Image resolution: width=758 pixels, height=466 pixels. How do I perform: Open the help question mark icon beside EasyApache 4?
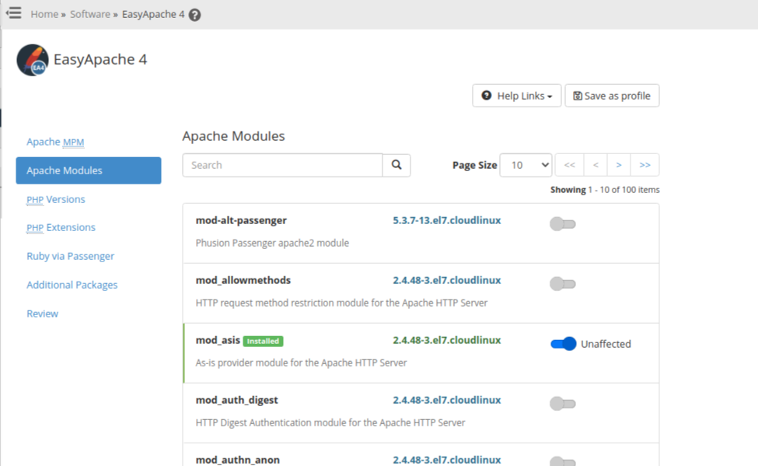coord(195,15)
